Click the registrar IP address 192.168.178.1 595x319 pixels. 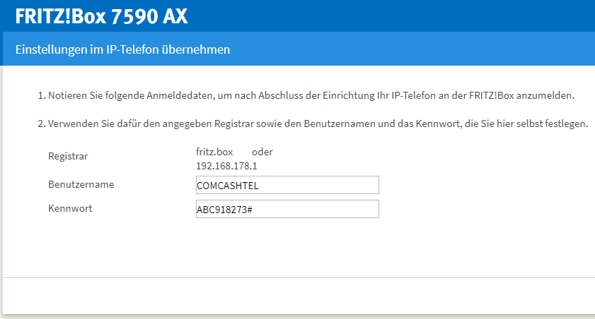[226, 166]
